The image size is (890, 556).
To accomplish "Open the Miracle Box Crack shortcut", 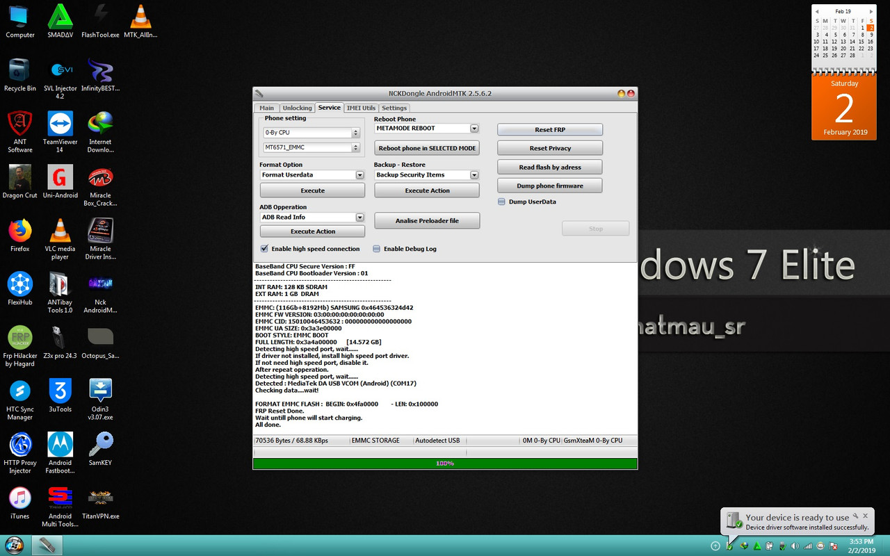I will (x=100, y=186).
